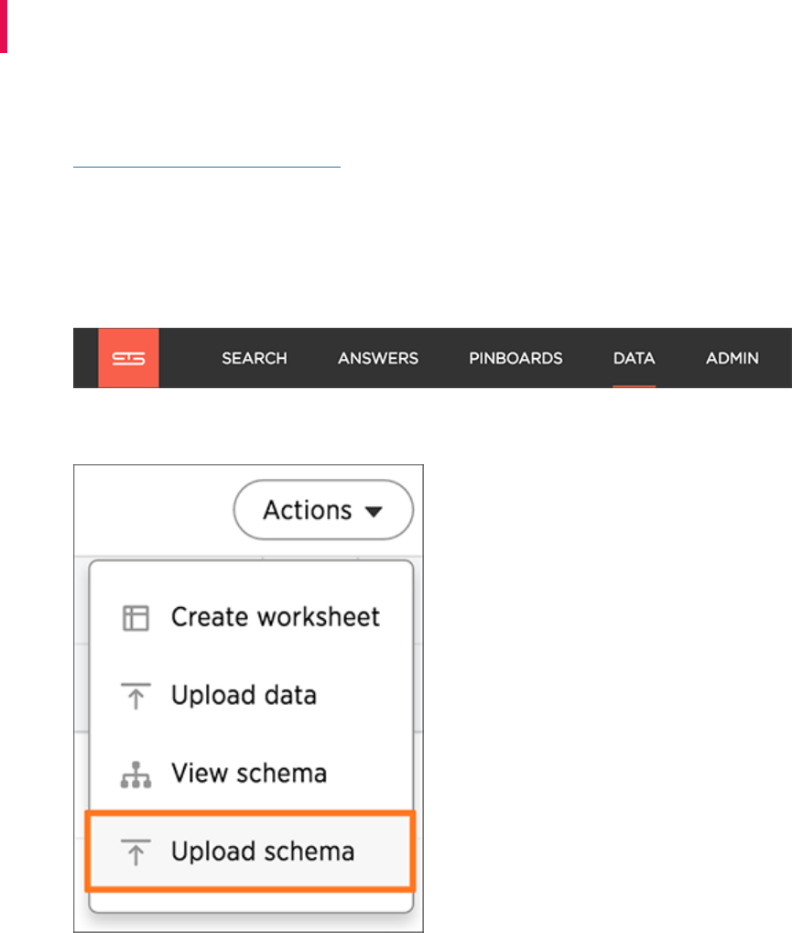This screenshot has height=933, width=792.
Task: Click the Upload schema arrow icon
Action: pyautogui.click(x=136, y=852)
